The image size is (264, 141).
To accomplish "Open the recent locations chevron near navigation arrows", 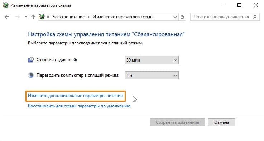I will 26,17.
